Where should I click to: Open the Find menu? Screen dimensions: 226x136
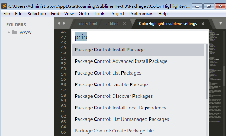pyautogui.click(x=55, y=14)
